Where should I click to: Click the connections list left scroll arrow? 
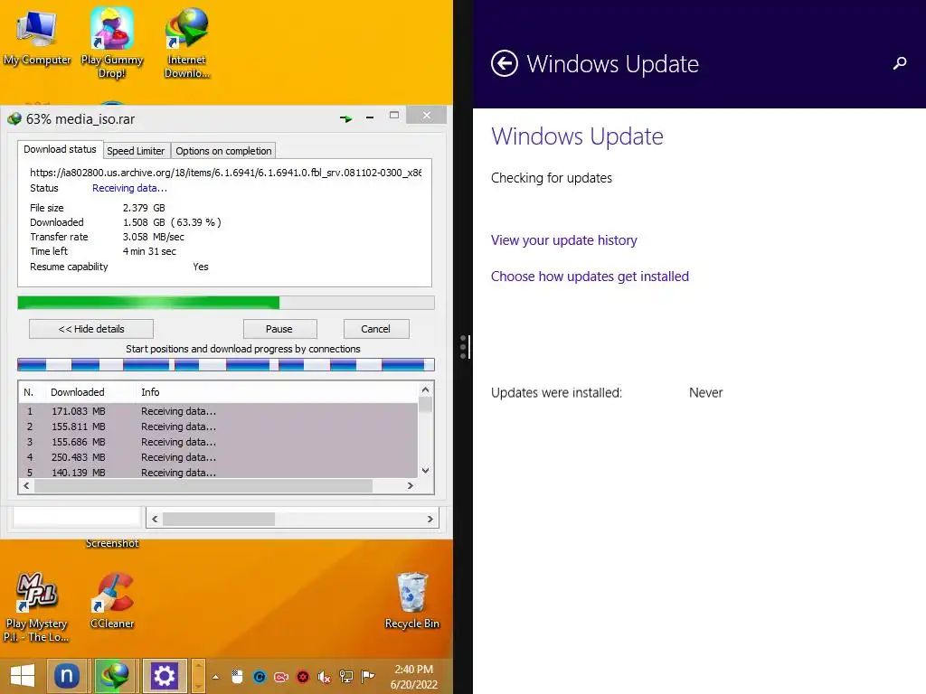click(x=26, y=485)
